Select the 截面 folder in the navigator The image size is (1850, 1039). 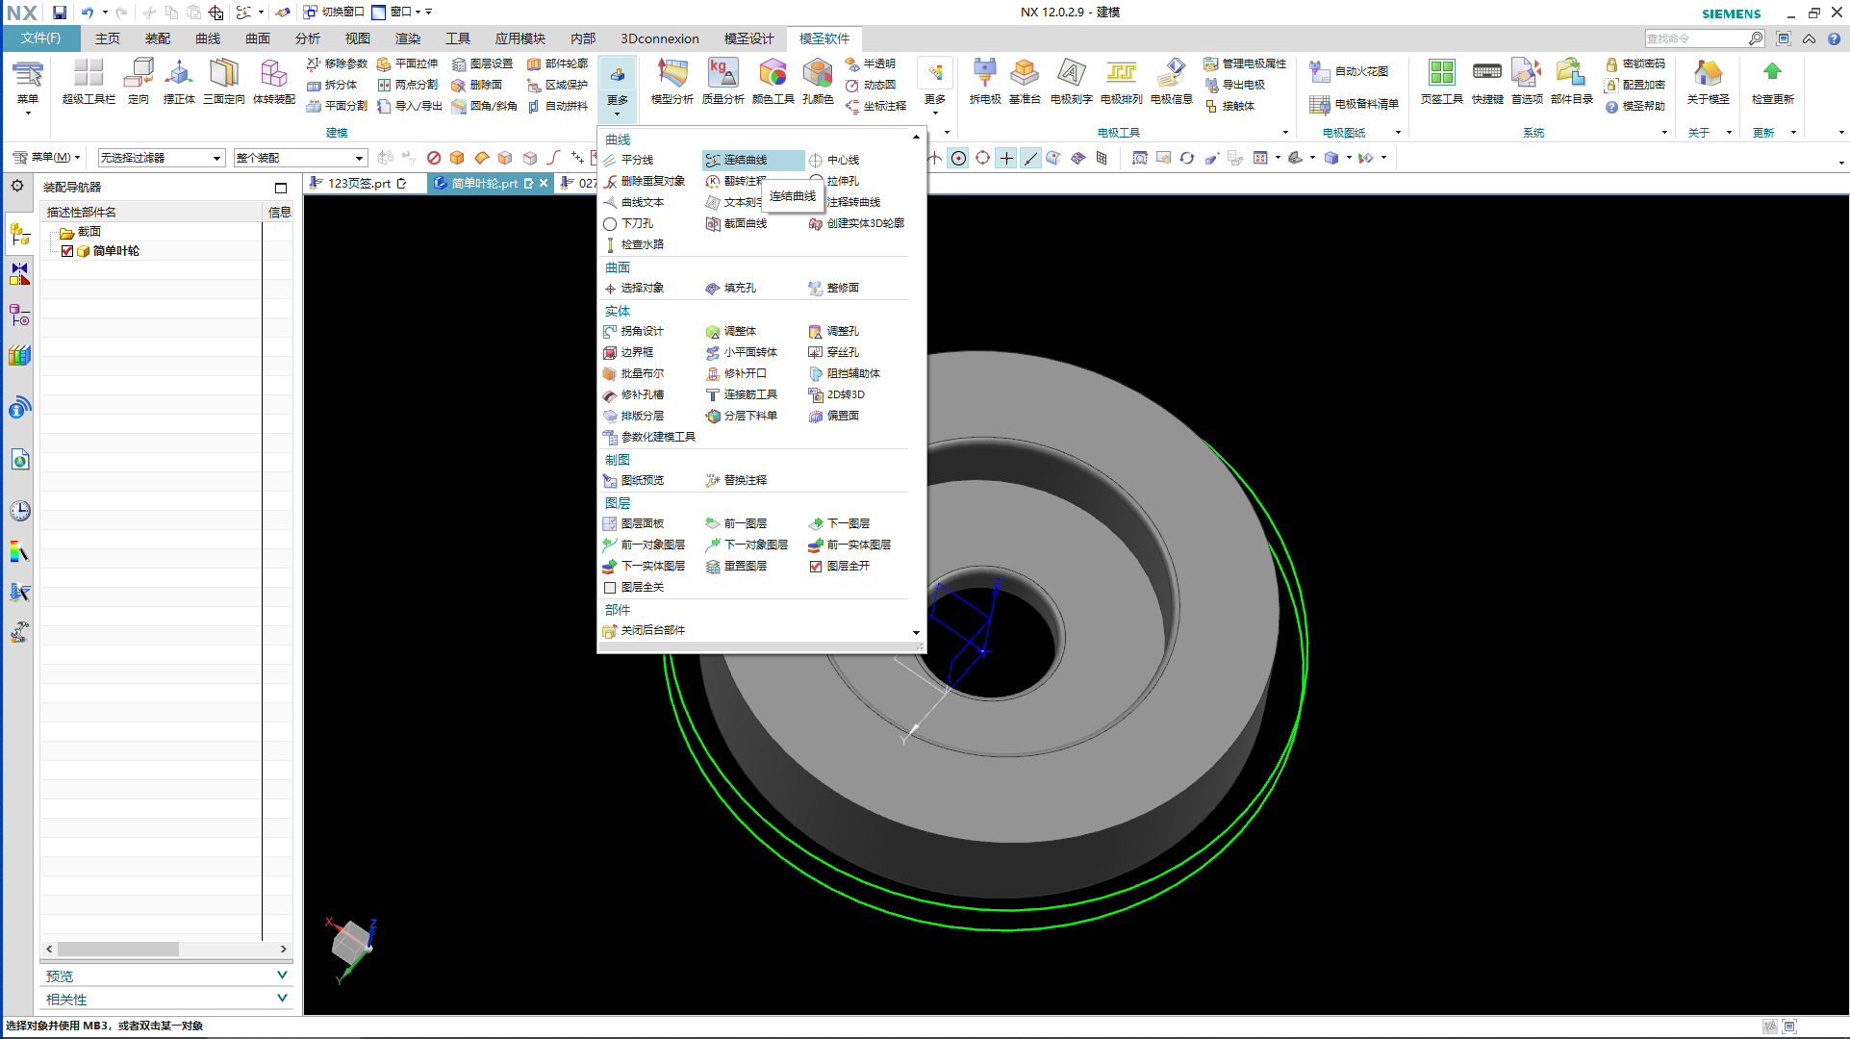pyautogui.click(x=81, y=232)
